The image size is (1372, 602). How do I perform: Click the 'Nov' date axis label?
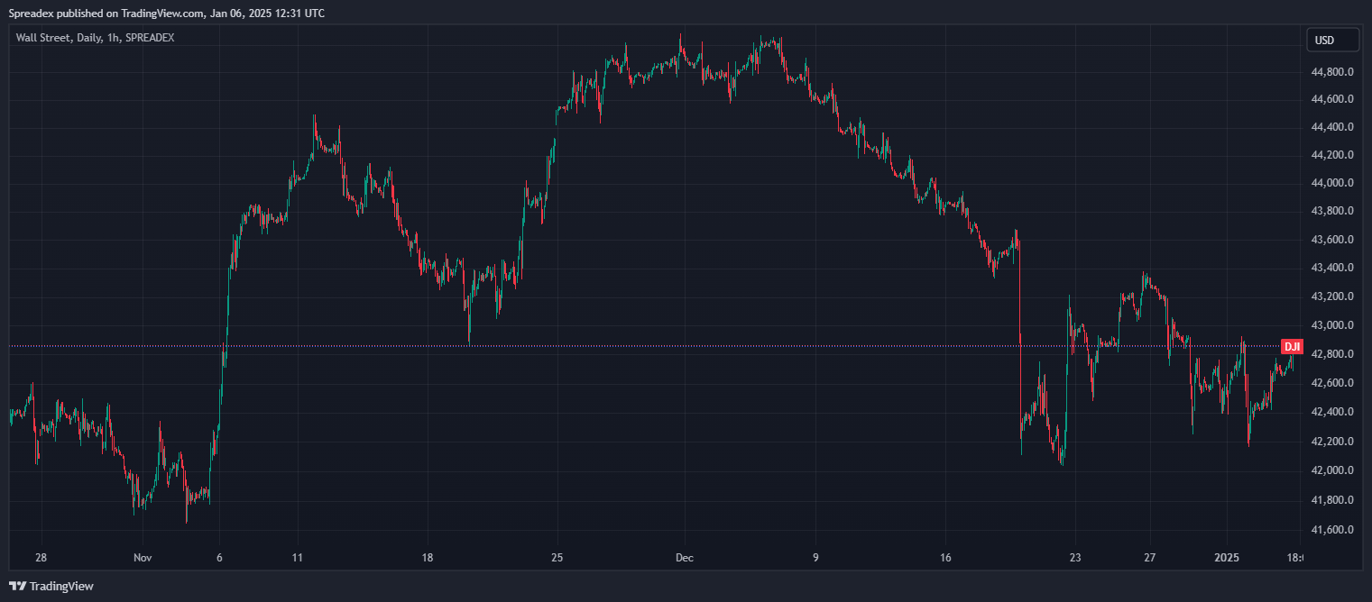pyautogui.click(x=142, y=558)
